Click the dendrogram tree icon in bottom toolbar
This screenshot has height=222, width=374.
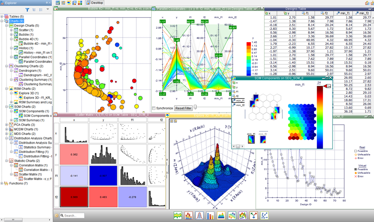click(254, 216)
